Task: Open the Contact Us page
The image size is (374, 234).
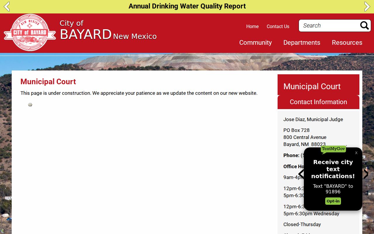Action: (x=278, y=26)
